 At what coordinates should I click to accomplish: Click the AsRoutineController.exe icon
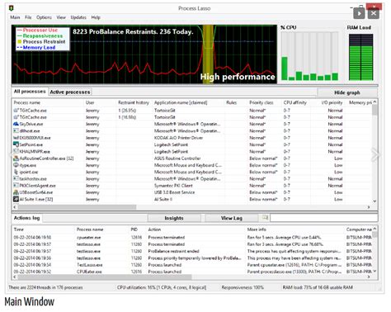(16, 158)
